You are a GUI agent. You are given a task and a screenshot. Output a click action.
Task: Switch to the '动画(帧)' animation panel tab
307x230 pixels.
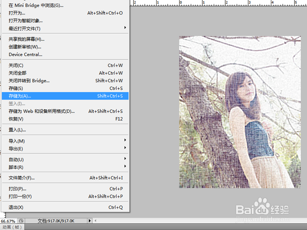pos(12,227)
